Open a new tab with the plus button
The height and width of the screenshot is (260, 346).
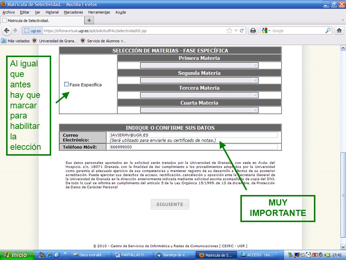(89, 20)
